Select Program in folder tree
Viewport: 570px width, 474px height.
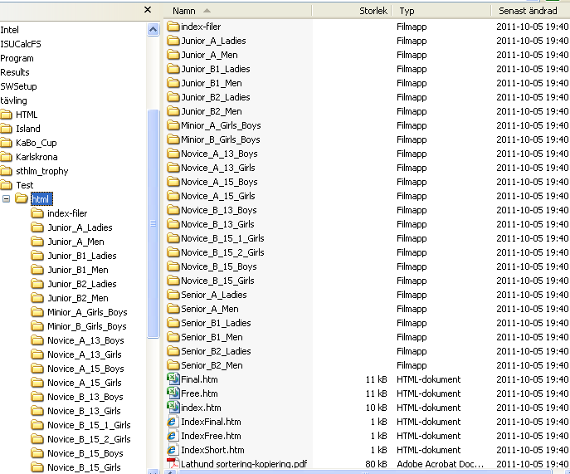(x=17, y=58)
